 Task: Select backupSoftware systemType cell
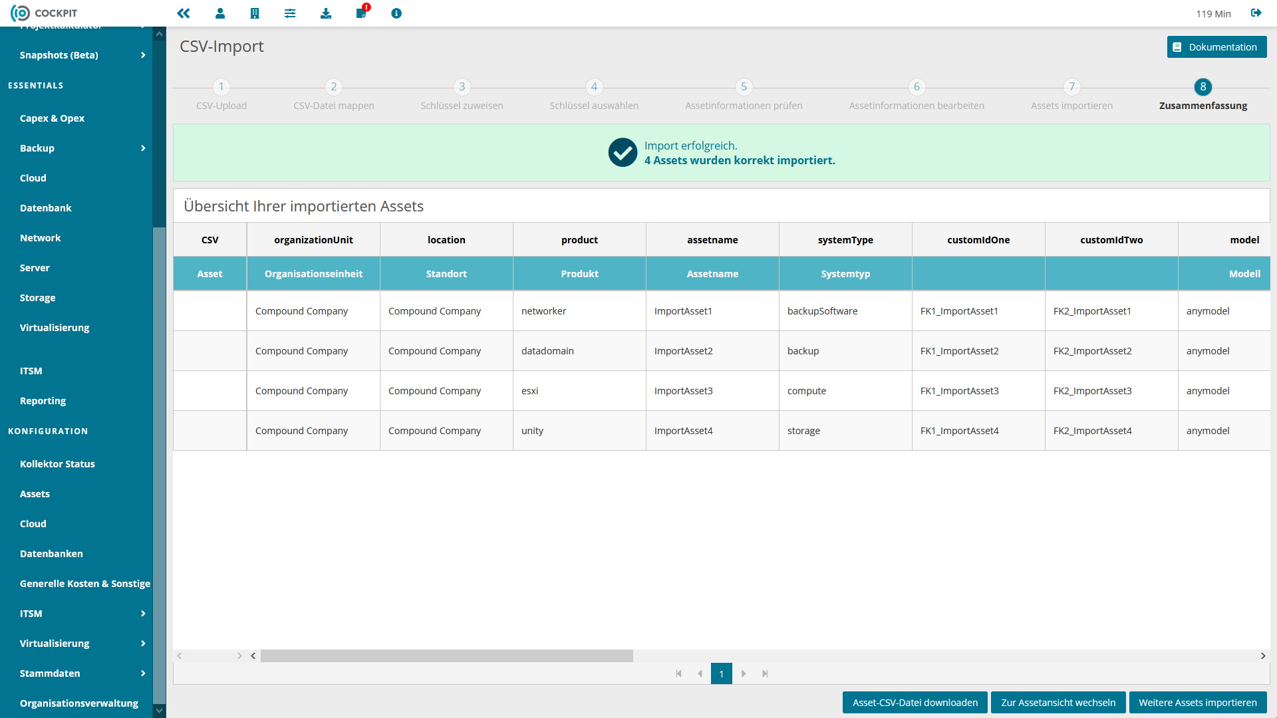tap(845, 311)
